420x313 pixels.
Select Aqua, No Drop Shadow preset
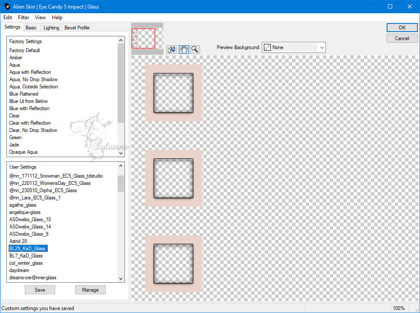[x=33, y=79]
